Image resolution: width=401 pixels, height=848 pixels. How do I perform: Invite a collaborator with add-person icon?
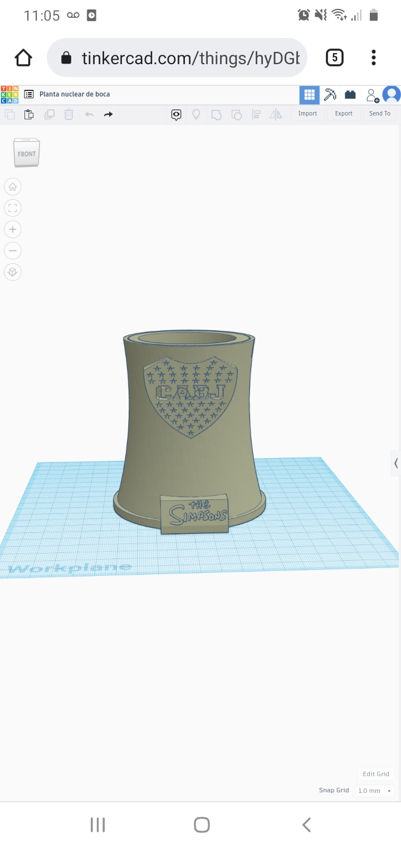pyautogui.click(x=372, y=95)
